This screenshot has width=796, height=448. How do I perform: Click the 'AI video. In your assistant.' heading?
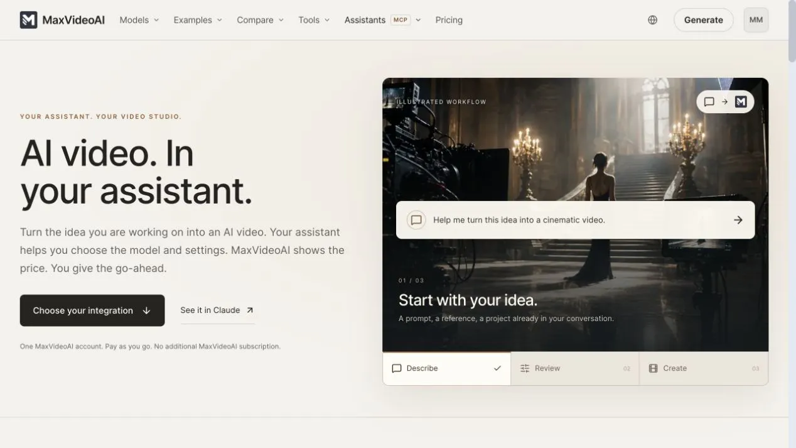coord(136,172)
